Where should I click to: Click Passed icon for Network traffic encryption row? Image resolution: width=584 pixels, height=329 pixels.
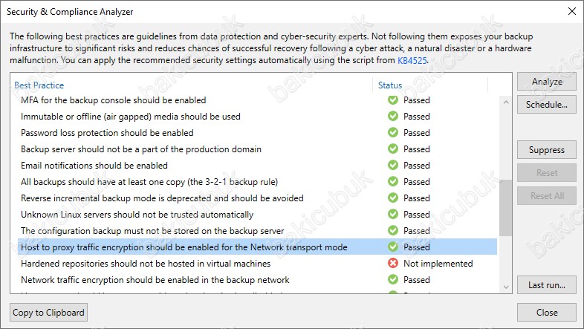393,280
